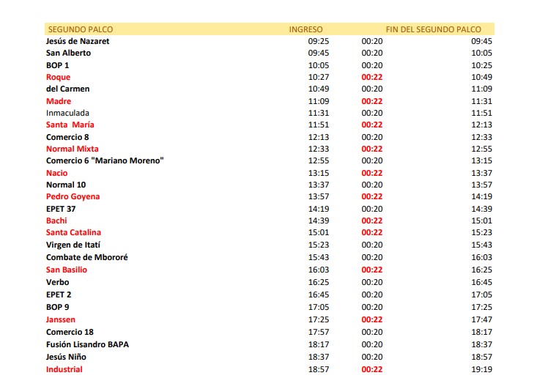The height and width of the screenshot is (389, 559).
Task: Select the INGRESO column header
Action: pos(306,29)
